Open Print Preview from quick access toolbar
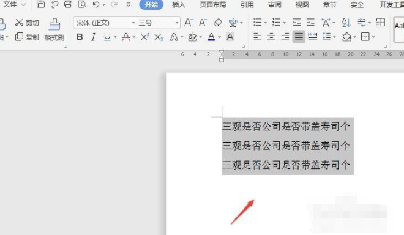 (82, 4)
